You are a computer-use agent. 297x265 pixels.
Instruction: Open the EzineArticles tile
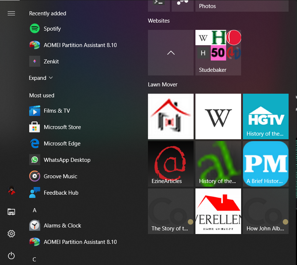171,164
